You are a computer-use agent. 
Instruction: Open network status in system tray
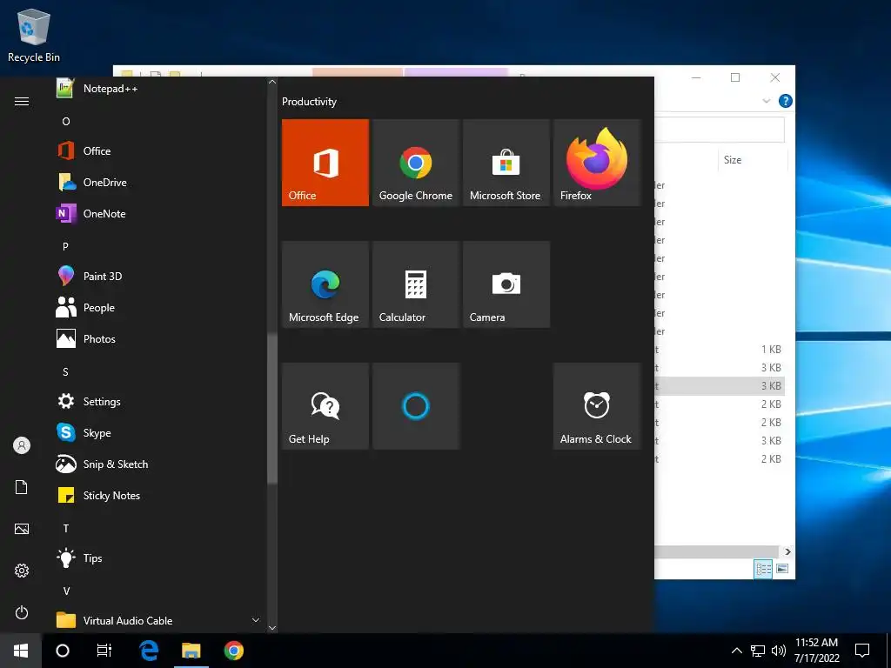[x=758, y=651]
